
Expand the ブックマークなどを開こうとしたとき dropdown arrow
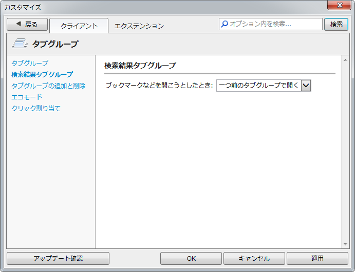coord(306,86)
